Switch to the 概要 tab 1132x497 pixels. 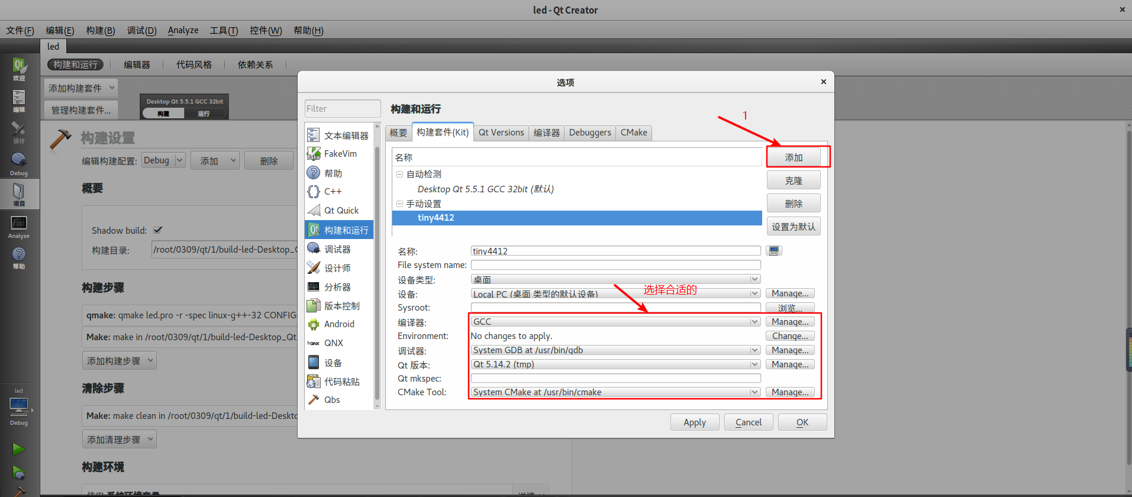click(398, 133)
